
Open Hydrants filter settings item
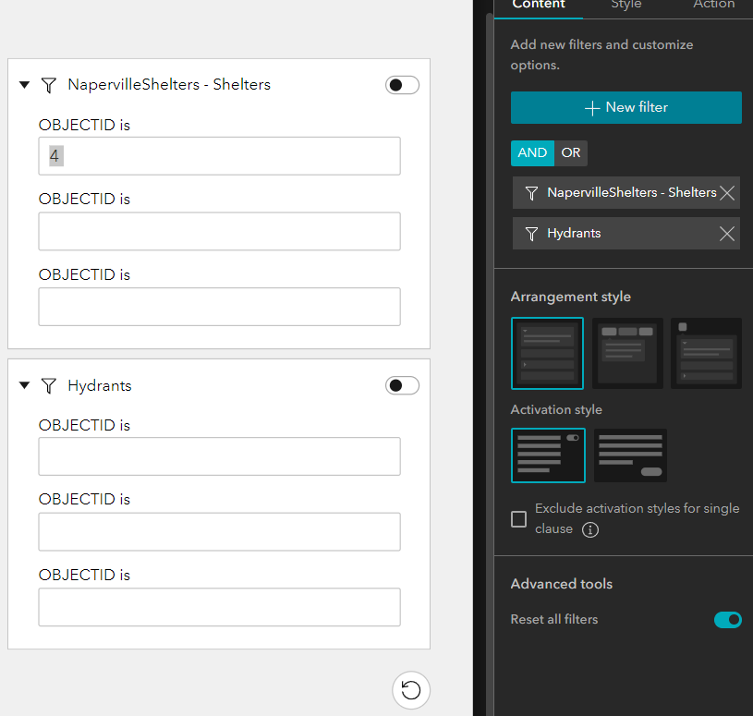(625, 234)
